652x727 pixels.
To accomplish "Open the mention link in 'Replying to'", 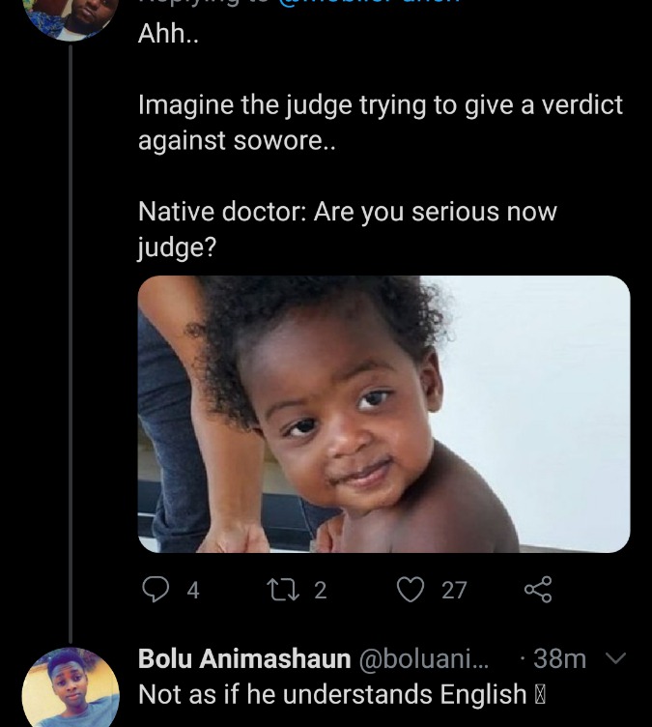I will (x=368, y=2).
